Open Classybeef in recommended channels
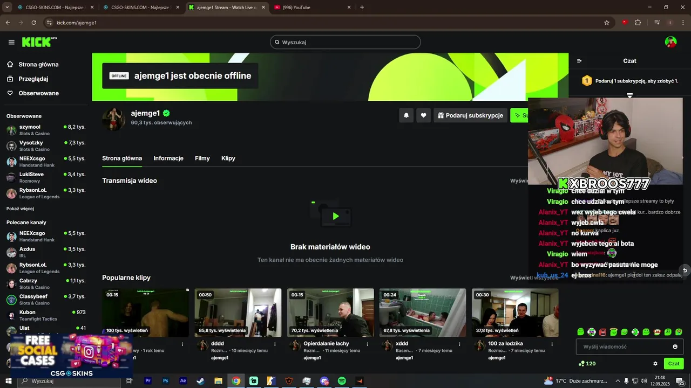This screenshot has width=691, height=388. [x=46, y=300]
